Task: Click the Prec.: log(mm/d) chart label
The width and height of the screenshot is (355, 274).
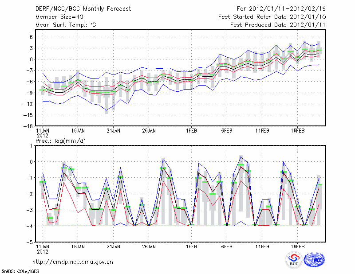Action: (x=63, y=141)
